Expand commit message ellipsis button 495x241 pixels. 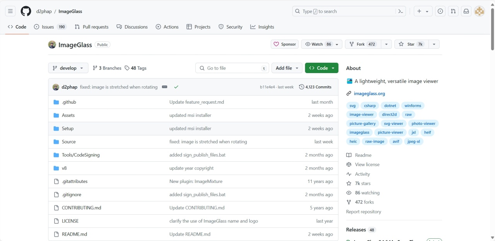coord(164,87)
